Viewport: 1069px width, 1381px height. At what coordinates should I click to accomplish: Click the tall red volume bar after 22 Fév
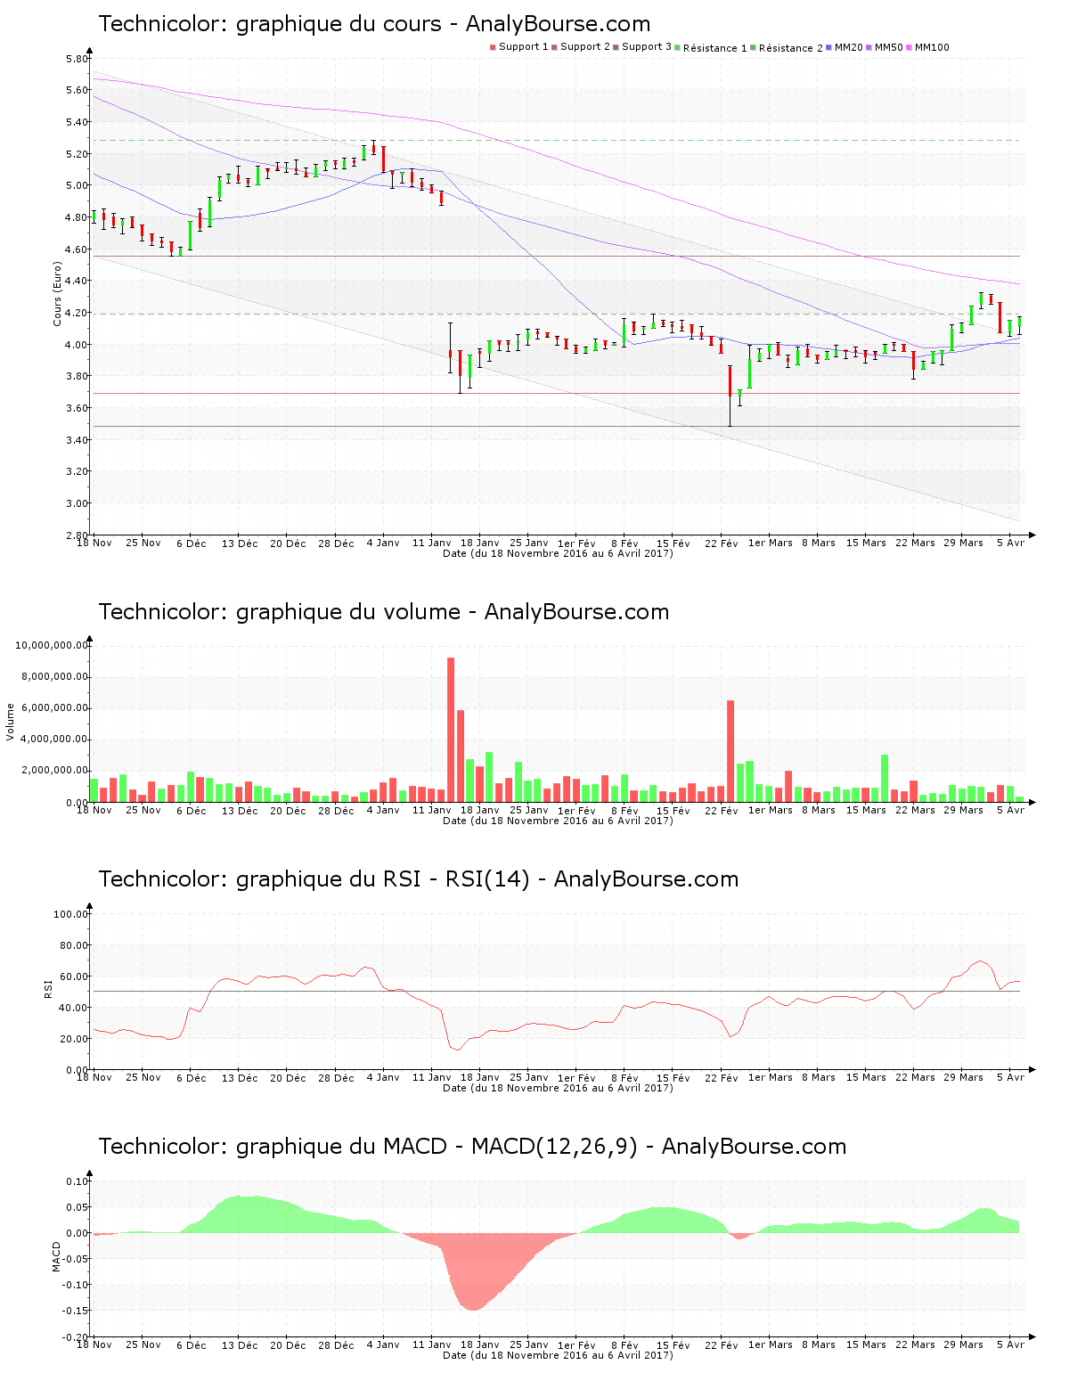coord(730,751)
